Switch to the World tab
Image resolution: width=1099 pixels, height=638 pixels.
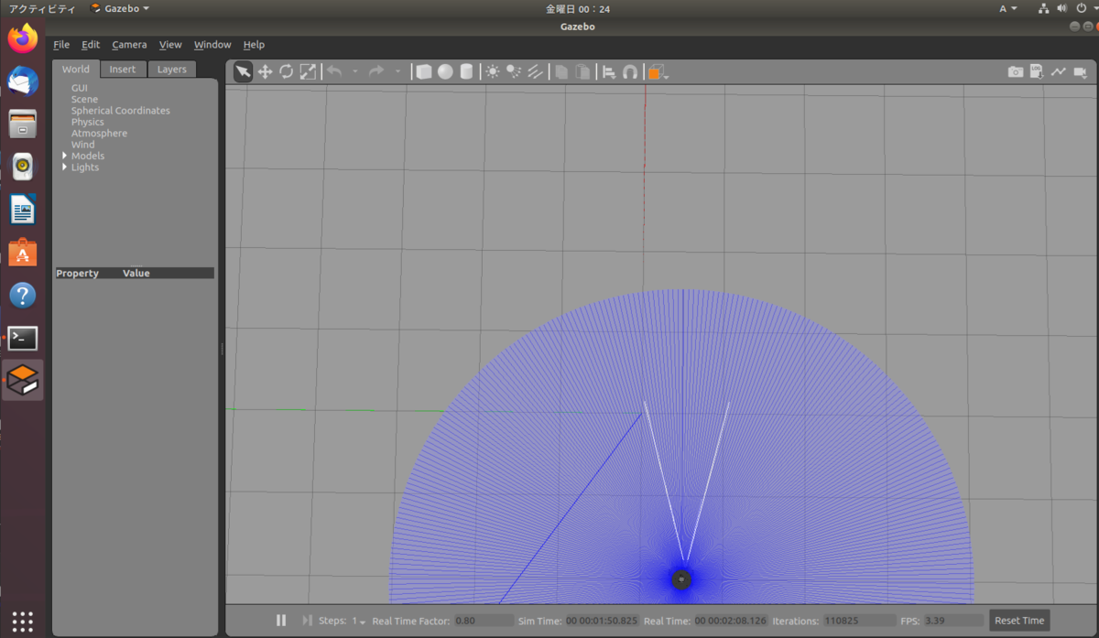[x=76, y=69]
